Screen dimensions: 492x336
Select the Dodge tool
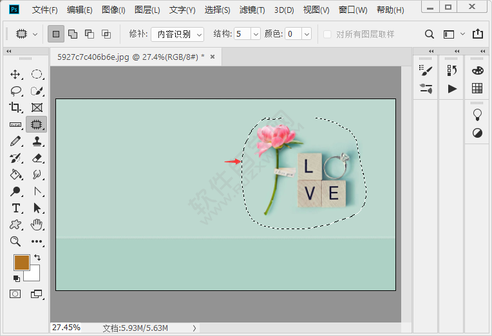click(x=15, y=191)
